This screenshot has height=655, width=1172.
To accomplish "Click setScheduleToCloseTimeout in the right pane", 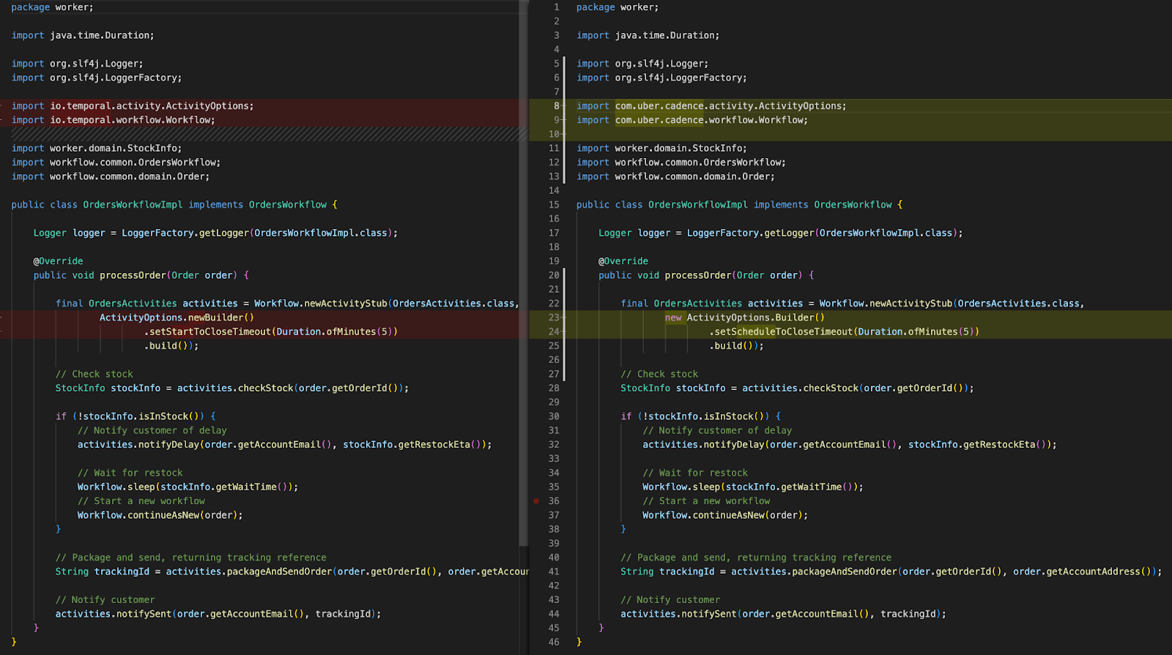I will 784,332.
